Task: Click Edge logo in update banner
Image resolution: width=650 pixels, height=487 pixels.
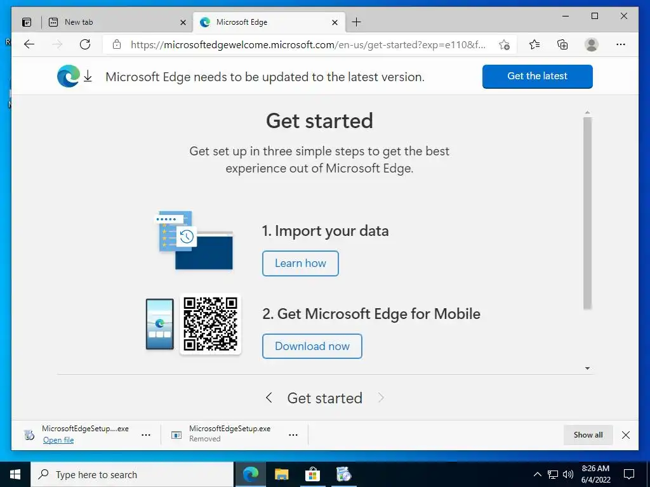Action: pyautogui.click(x=69, y=76)
